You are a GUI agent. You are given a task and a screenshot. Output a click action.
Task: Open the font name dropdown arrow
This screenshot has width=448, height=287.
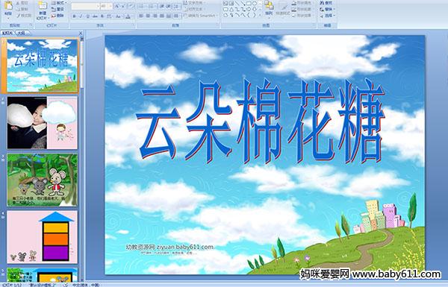tap(98, 6)
